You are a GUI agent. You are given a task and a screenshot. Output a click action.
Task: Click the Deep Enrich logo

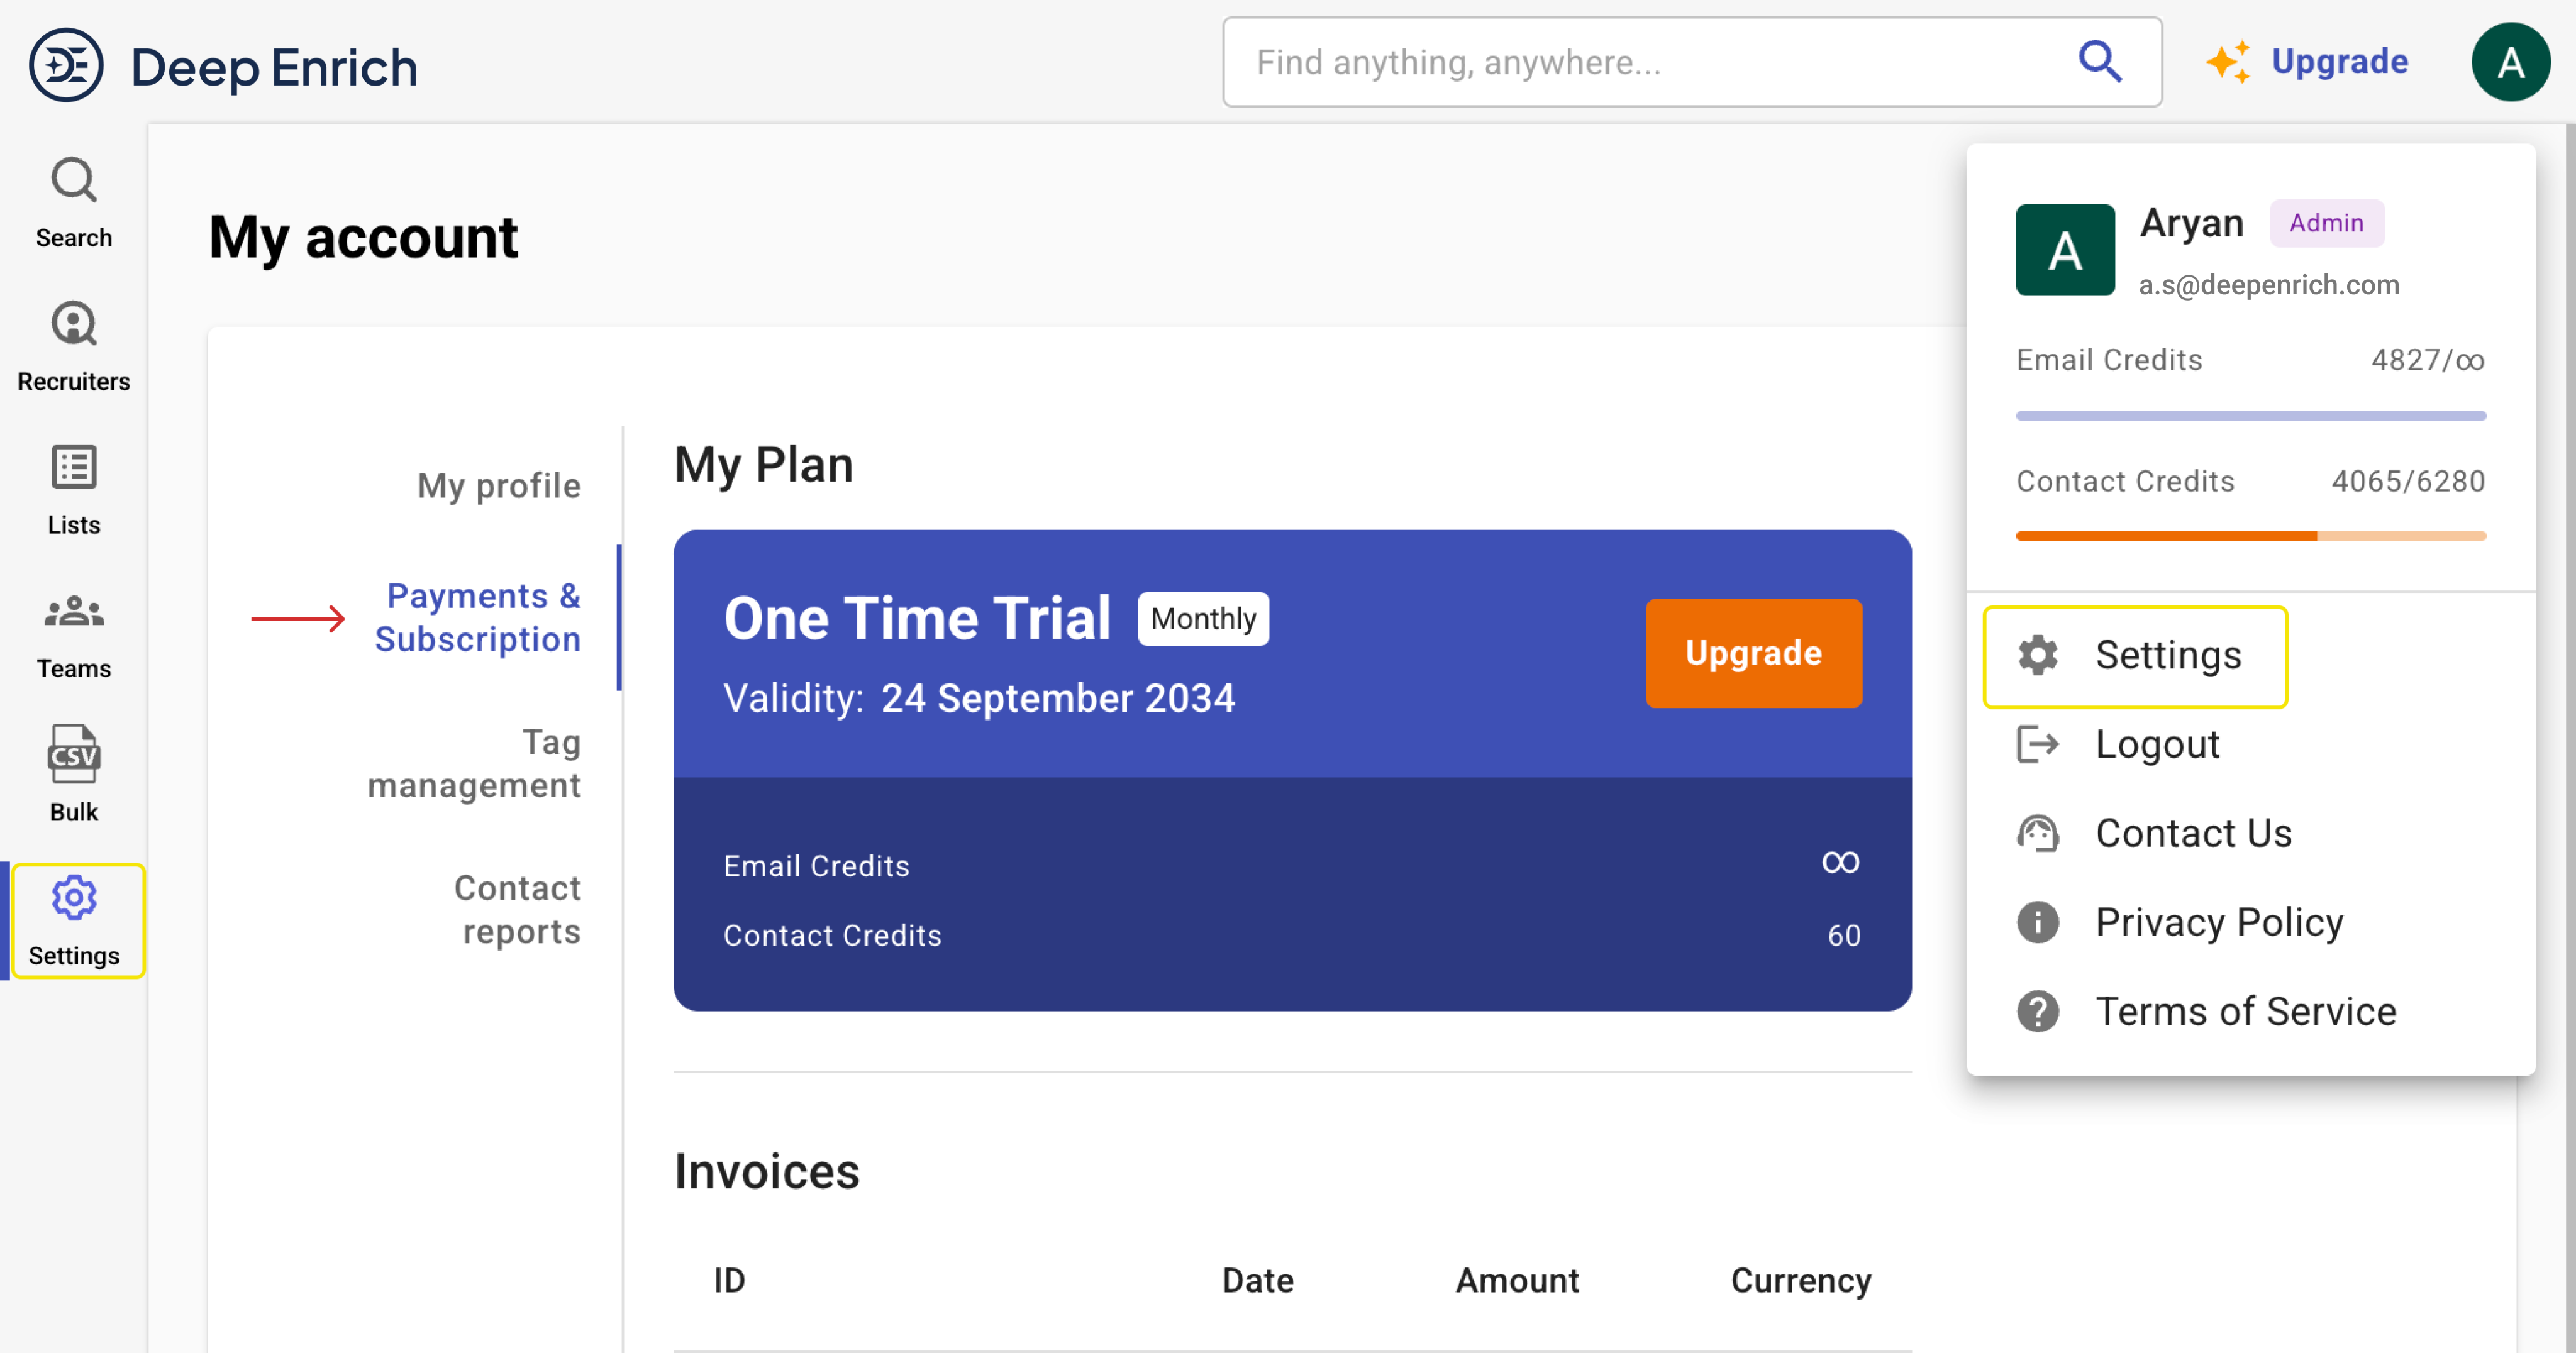coord(223,66)
